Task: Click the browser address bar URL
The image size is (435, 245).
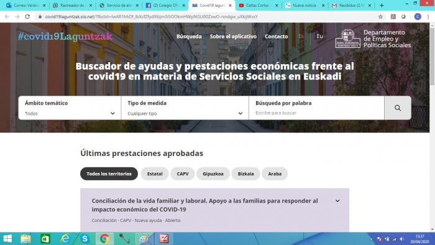Action: tap(151, 17)
